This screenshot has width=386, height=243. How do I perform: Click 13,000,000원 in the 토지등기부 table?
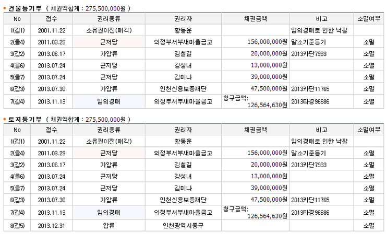[x=269, y=176]
